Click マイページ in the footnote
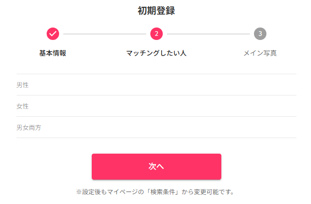 pos(122,192)
